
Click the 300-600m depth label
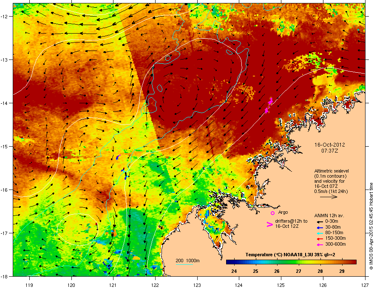pos(335,244)
